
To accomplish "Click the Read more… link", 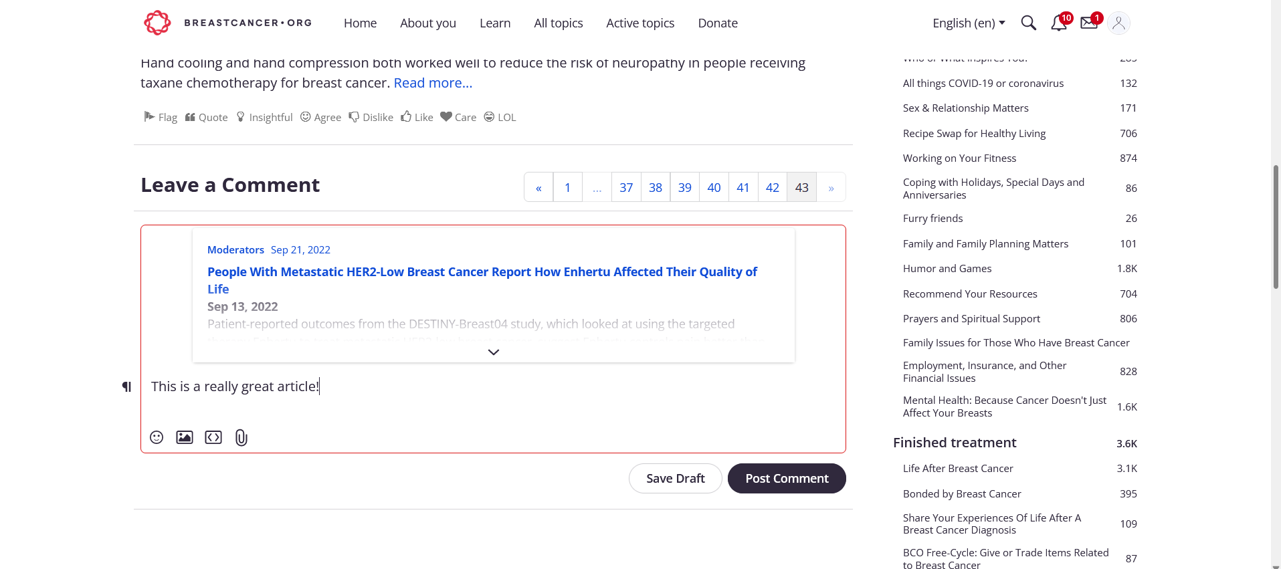I will [x=433, y=83].
